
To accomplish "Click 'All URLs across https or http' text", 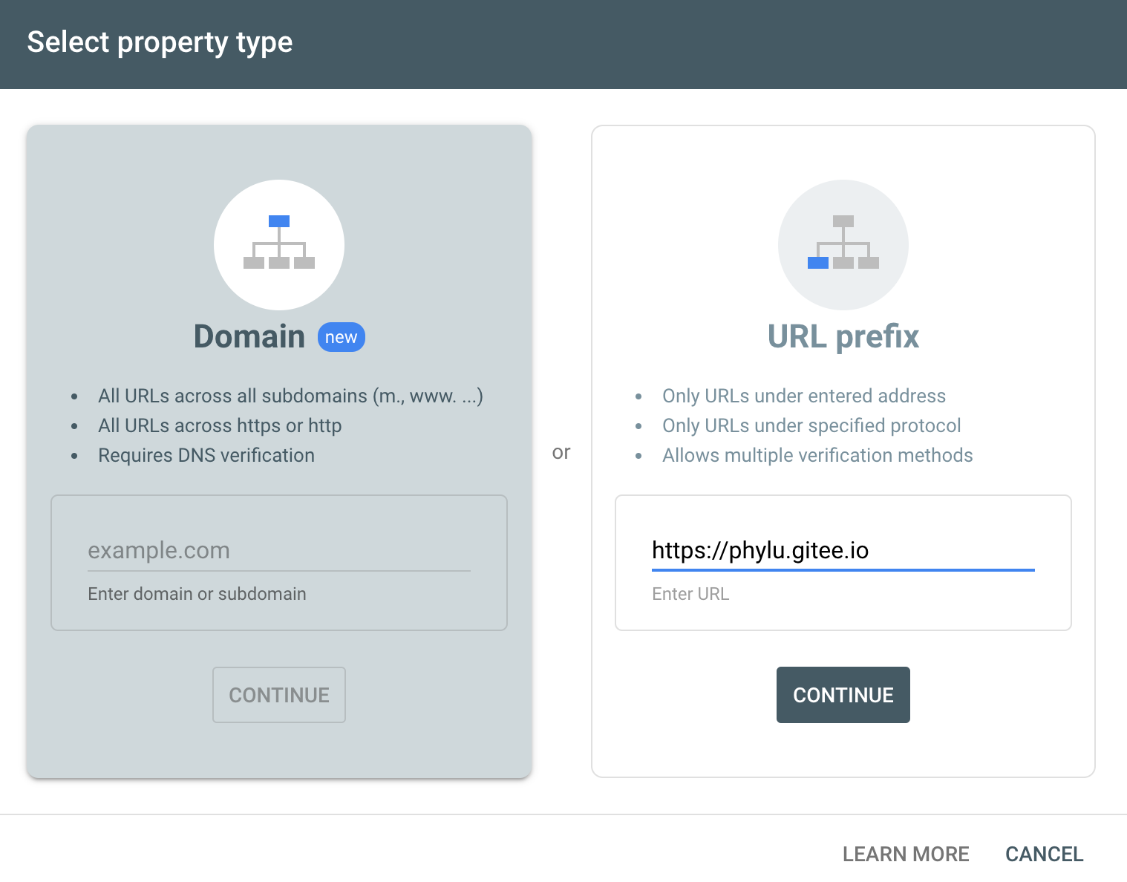I will pyautogui.click(x=220, y=425).
